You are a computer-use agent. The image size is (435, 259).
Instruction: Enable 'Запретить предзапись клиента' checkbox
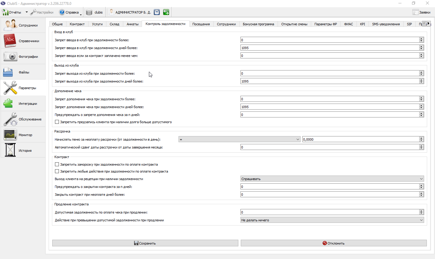tap(57, 122)
